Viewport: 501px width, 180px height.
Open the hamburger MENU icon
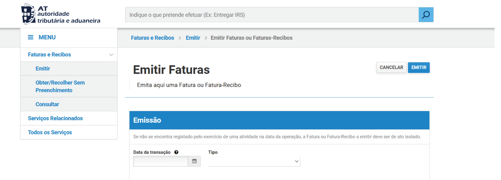31,37
